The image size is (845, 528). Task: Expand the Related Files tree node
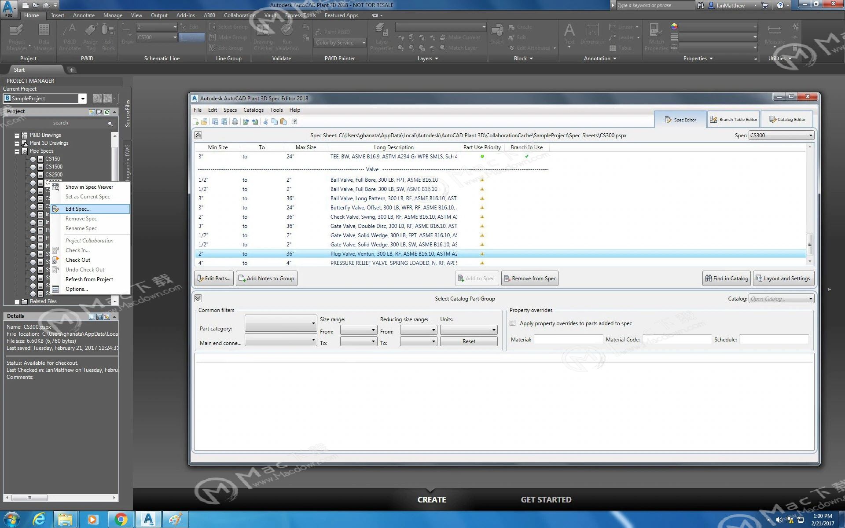17,302
